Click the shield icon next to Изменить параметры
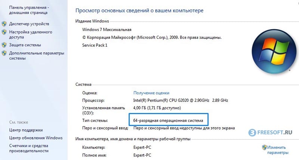The image size is (299, 160). point(264,147)
